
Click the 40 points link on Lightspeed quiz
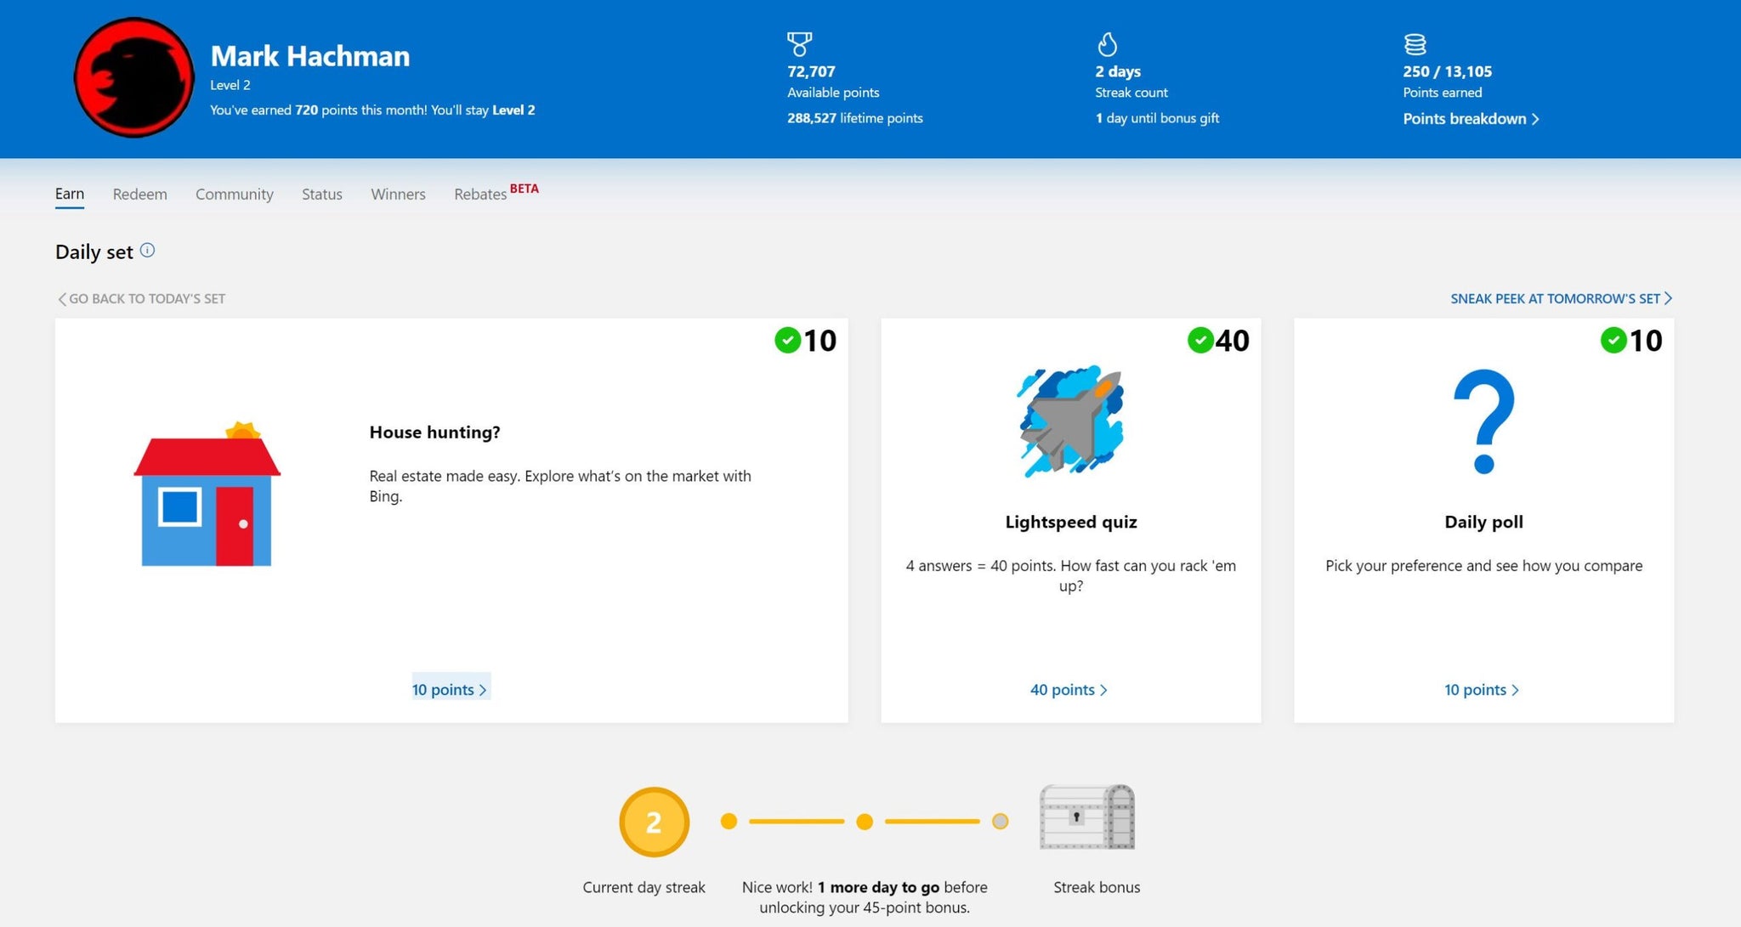1069,688
